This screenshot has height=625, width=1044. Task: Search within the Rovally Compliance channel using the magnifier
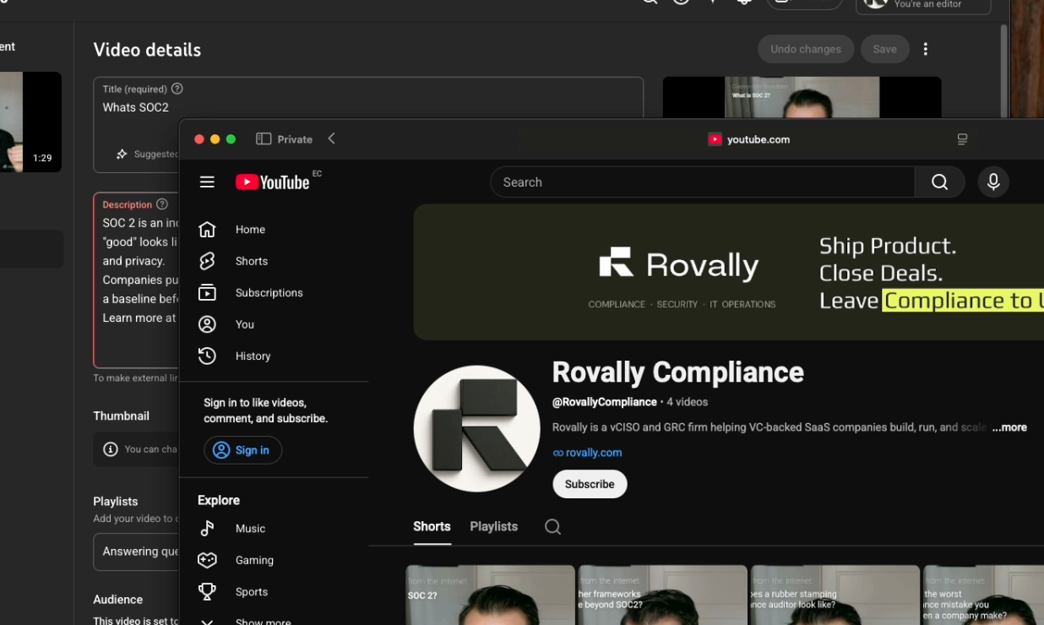tap(552, 527)
